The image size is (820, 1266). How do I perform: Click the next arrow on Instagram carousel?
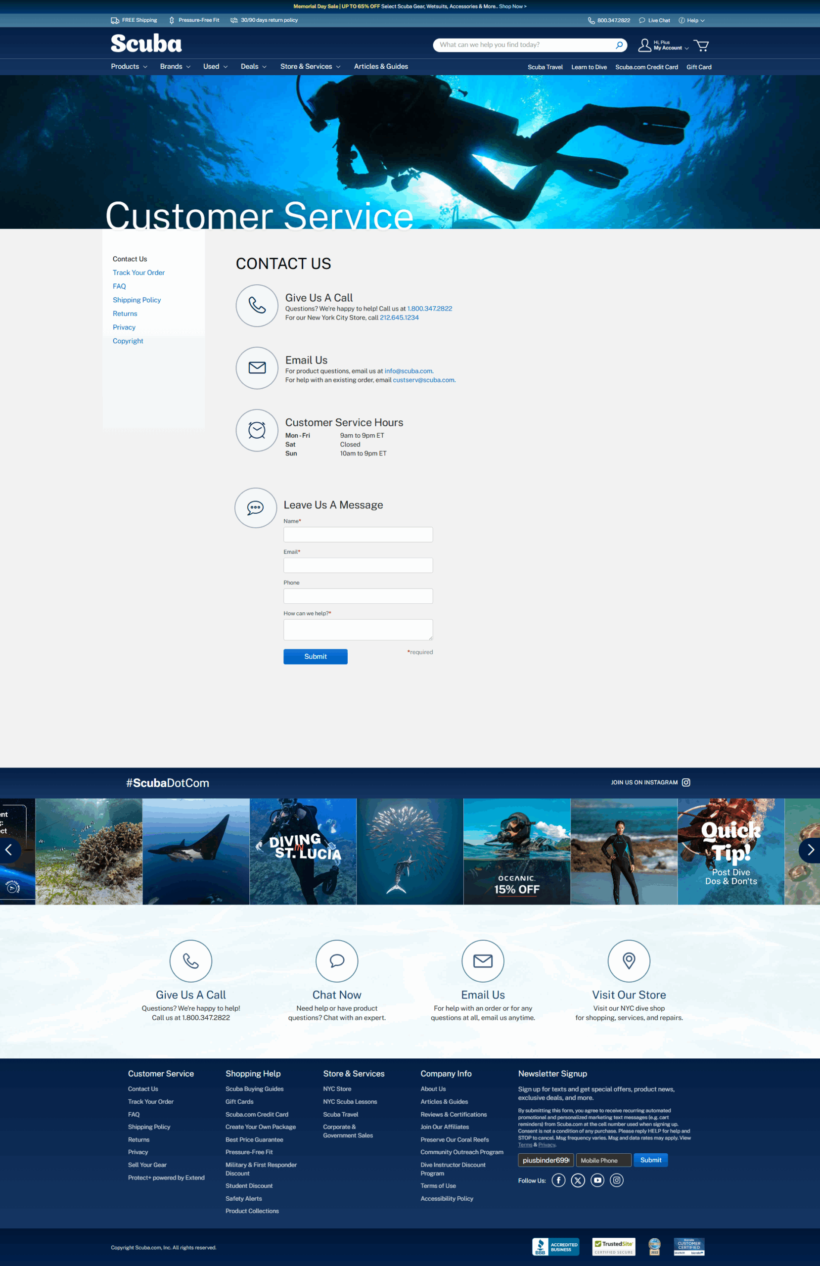810,850
